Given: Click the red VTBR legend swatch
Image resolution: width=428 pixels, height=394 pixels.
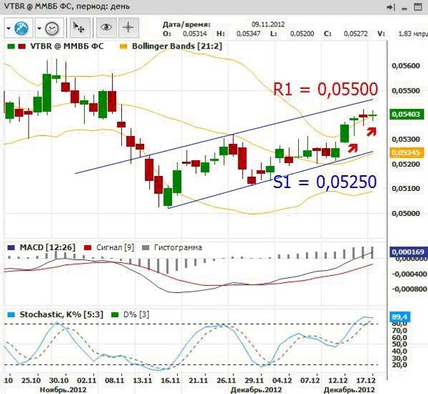Looking at the screenshot, I should click(21, 46).
